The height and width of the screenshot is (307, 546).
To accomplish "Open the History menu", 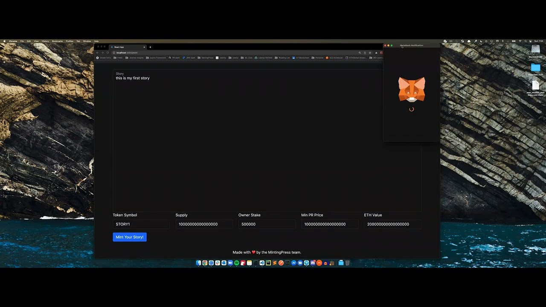I will pyautogui.click(x=45, y=41).
